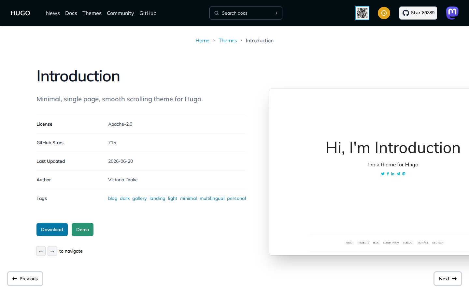Image resolution: width=469 pixels, height=293 pixels.
Task: Select the gallery tag
Action: [x=139, y=198]
